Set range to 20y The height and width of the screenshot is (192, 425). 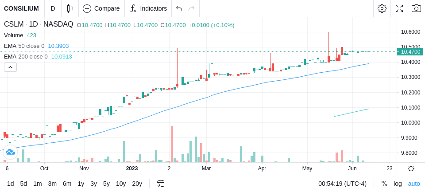point(137,184)
